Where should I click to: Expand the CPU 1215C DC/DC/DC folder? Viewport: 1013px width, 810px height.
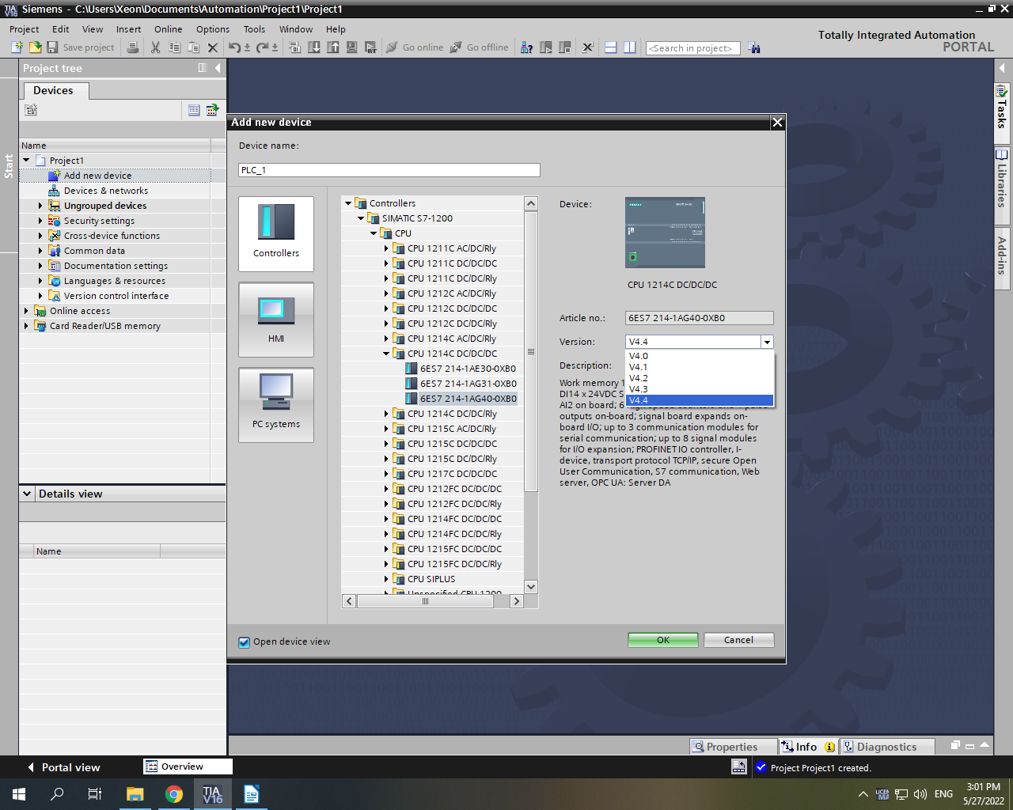[x=386, y=444]
